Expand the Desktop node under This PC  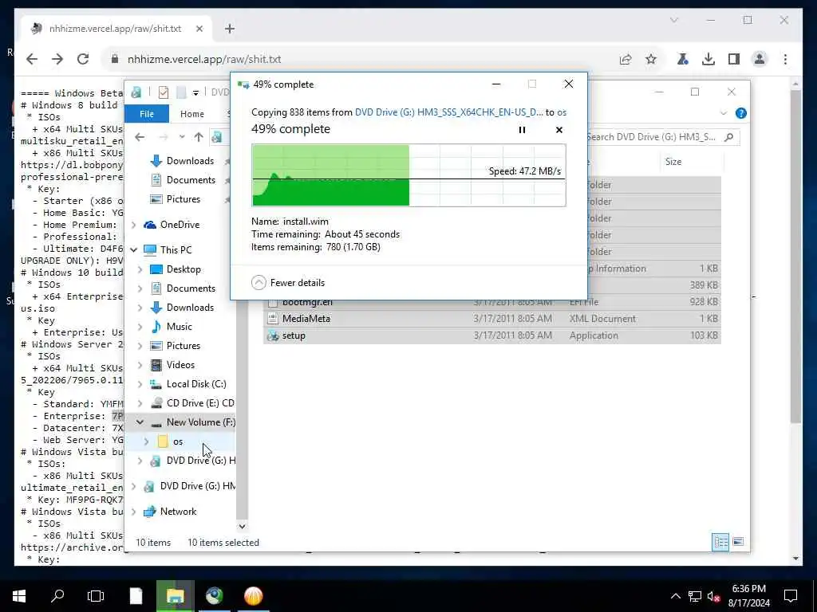[x=140, y=269]
